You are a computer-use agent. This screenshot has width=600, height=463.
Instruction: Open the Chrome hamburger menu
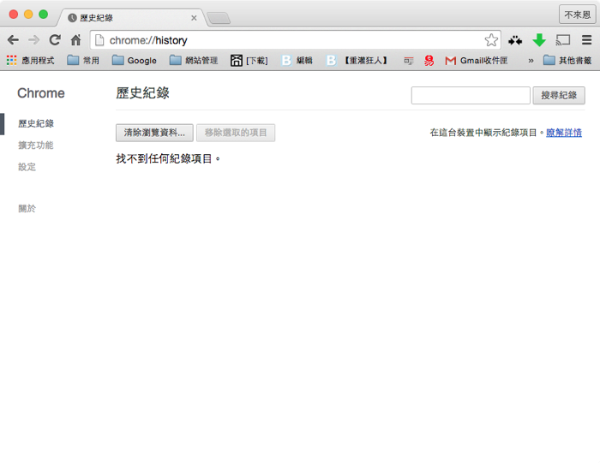[586, 40]
